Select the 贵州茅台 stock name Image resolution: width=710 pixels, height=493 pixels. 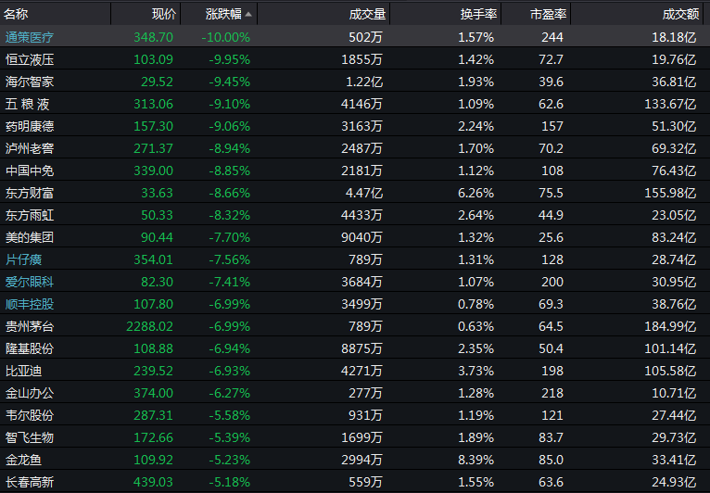point(30,326)
